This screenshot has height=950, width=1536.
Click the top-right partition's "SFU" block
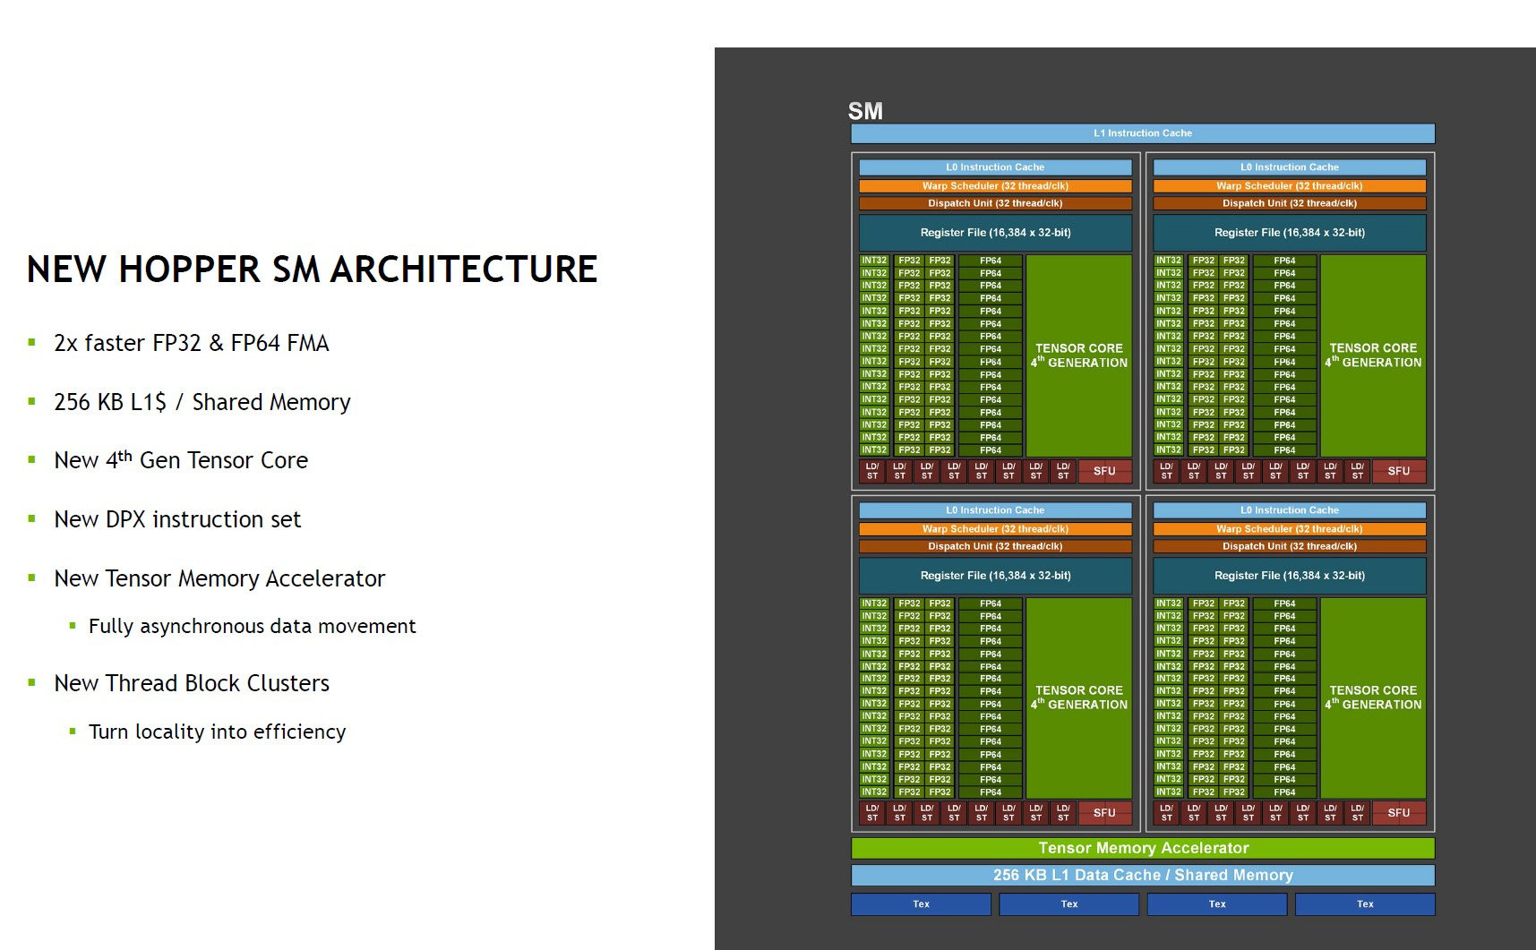coord(1399,471)
